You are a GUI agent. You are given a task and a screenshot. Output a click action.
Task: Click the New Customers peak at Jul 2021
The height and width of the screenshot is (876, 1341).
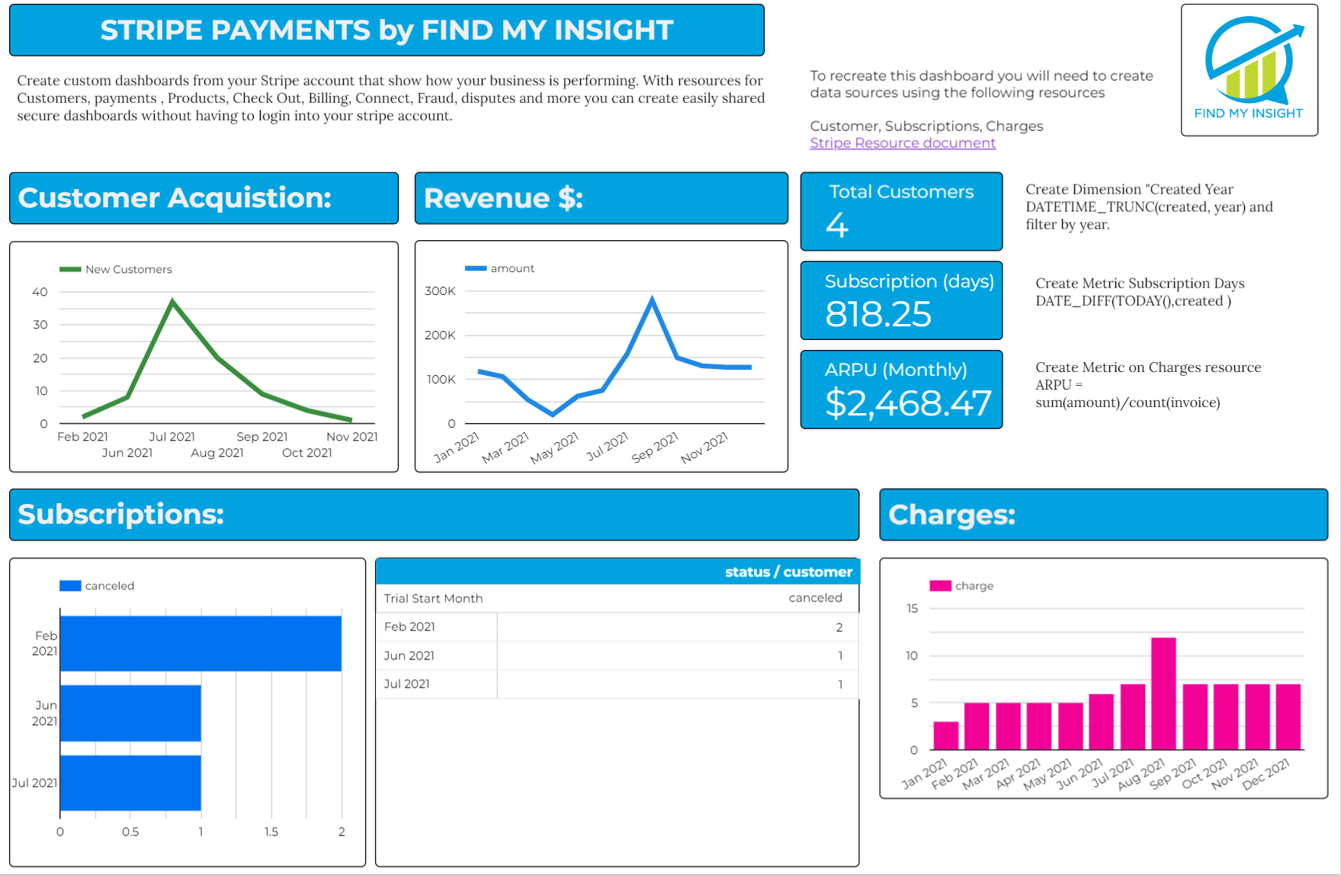click(173, 301)
